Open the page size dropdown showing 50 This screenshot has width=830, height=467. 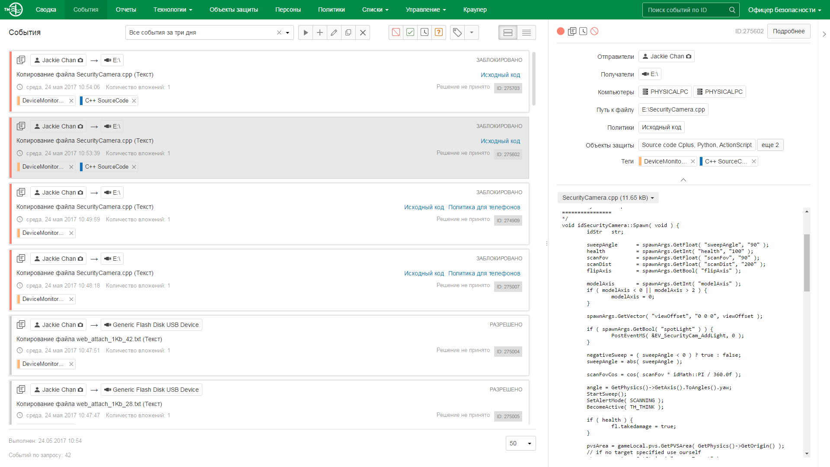(x=520, y=443)
